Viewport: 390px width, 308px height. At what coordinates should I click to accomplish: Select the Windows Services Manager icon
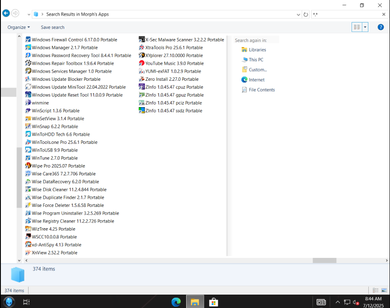[x=28, y=71]
